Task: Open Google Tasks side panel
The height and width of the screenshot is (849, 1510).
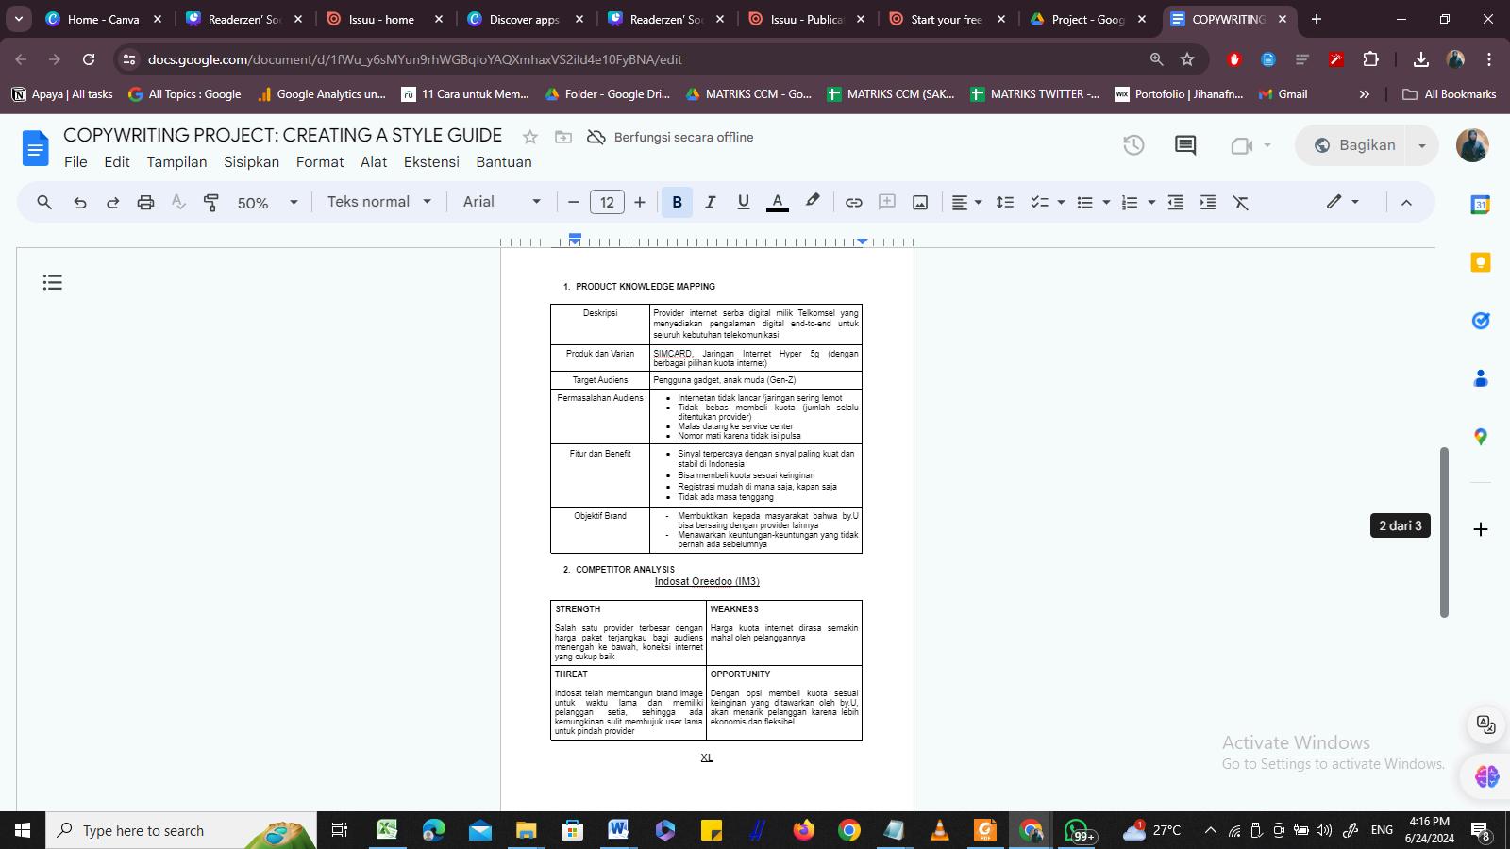Action: pos(1481,321)
